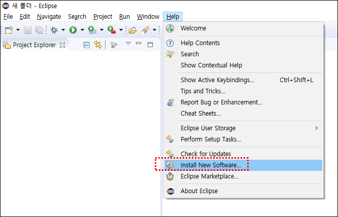Click the Eclipse Marketplace icon

[x=170, y=176]
